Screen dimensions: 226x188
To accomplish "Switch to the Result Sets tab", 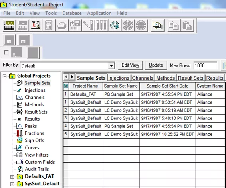I will (x=190, y=78).
